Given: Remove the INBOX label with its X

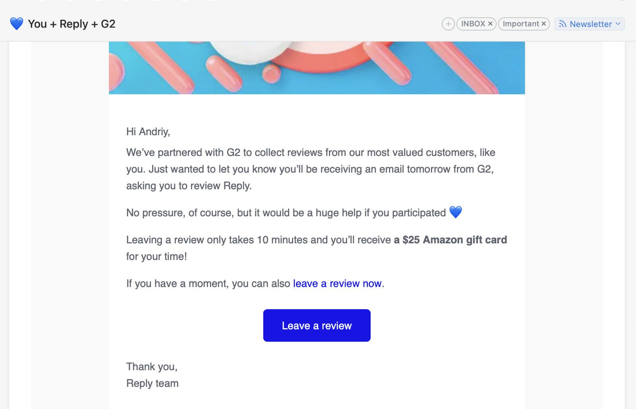Looking at the screenshot, I should pos(491,24).
